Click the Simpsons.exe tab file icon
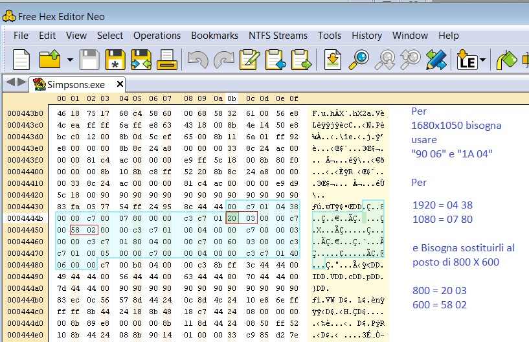Viewport: 529px width, 342px height. pyautogui.click(x=39, y=84)
